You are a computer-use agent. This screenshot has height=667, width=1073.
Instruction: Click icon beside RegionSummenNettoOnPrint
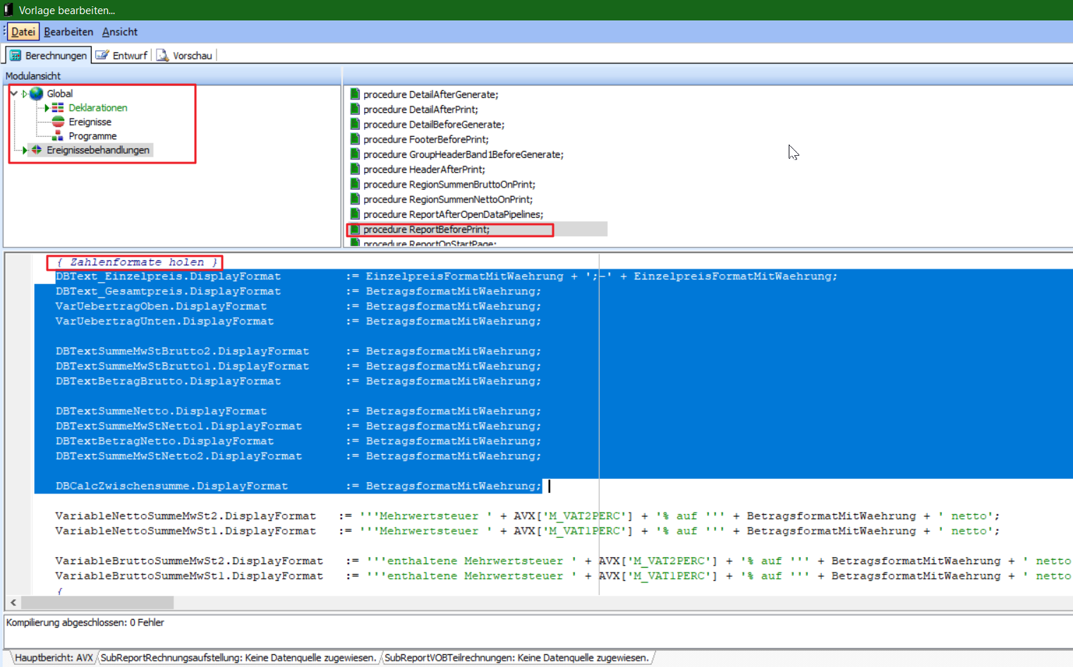coord(355,200)
